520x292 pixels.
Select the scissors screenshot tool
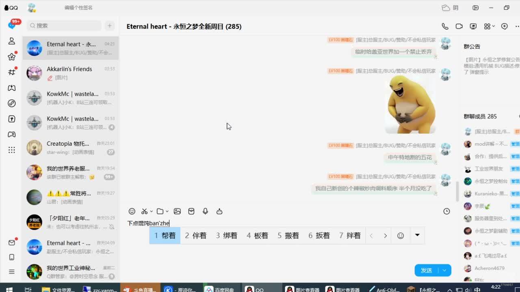pyautogui.click(x=144, y=211)
